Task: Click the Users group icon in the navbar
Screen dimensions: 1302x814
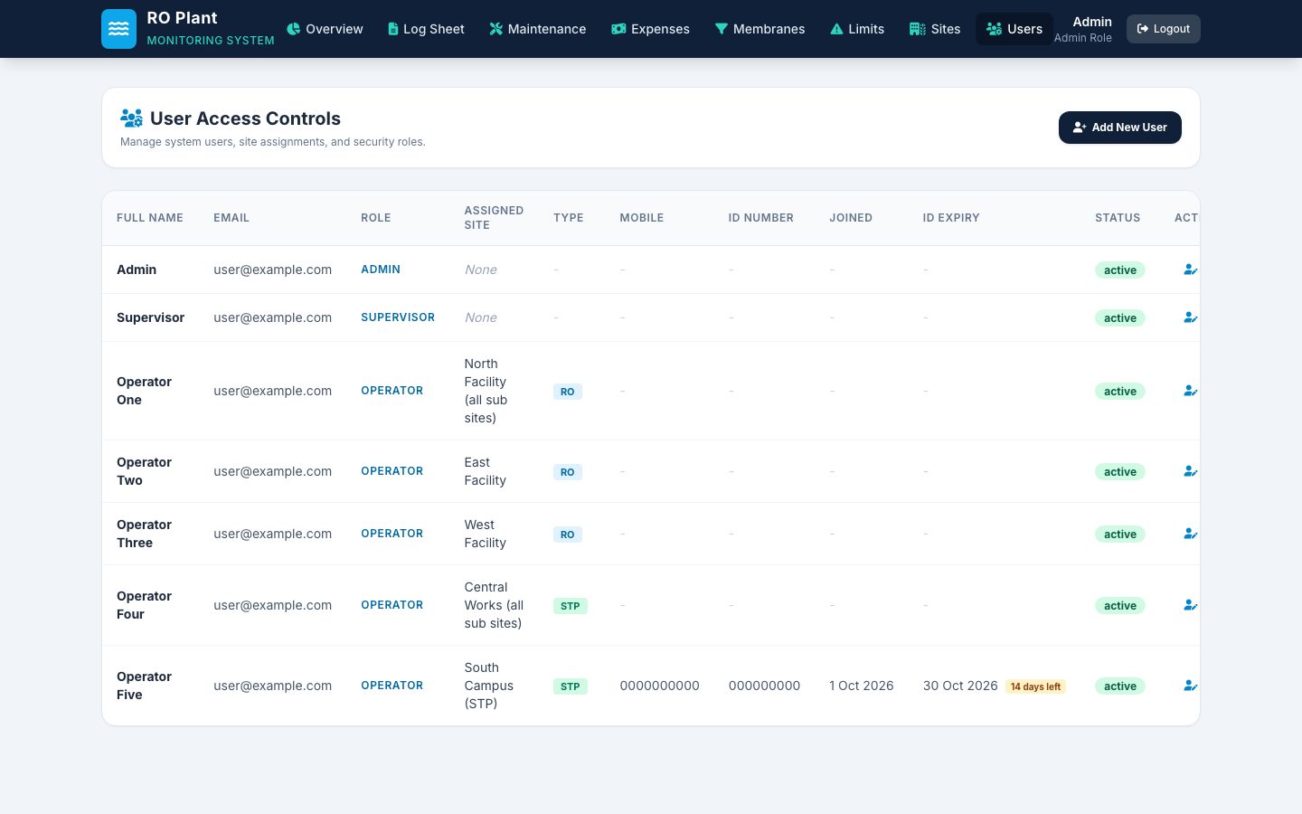Action: click(995, 29)
